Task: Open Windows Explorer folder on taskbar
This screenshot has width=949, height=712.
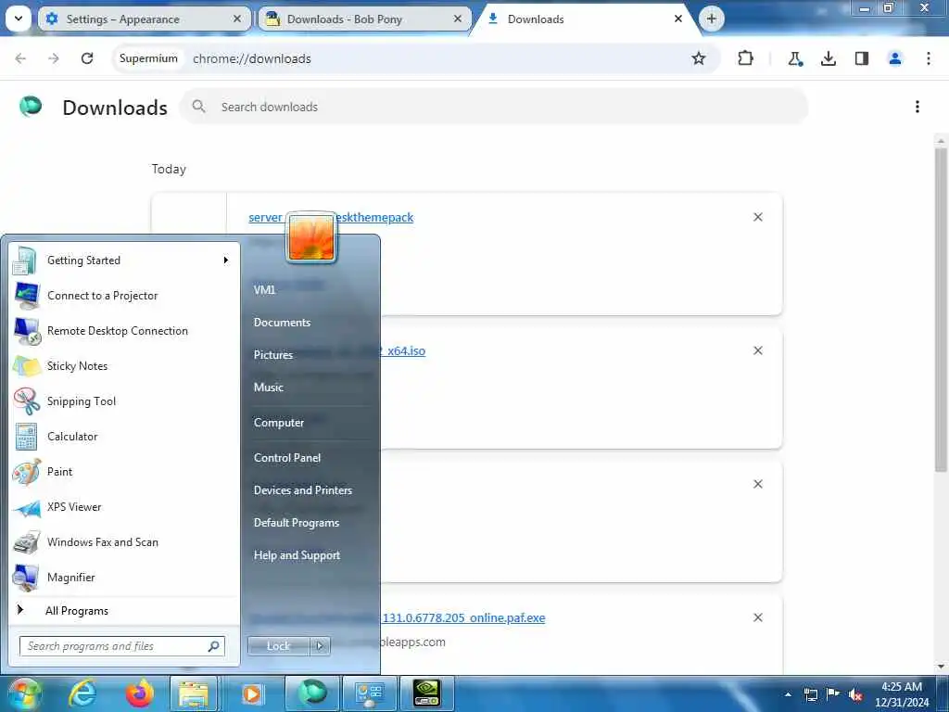Action: click(194, 693)
